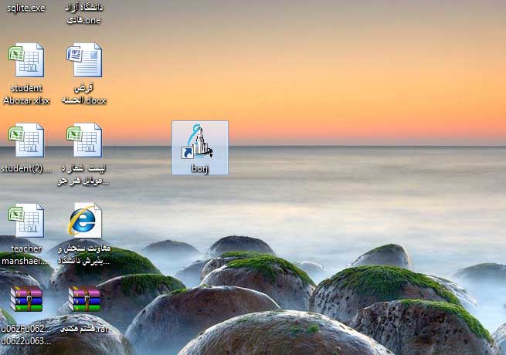The image size is (506, 355).
Task: Click the teacher manshaei file name
Action: tap(25, 255)
